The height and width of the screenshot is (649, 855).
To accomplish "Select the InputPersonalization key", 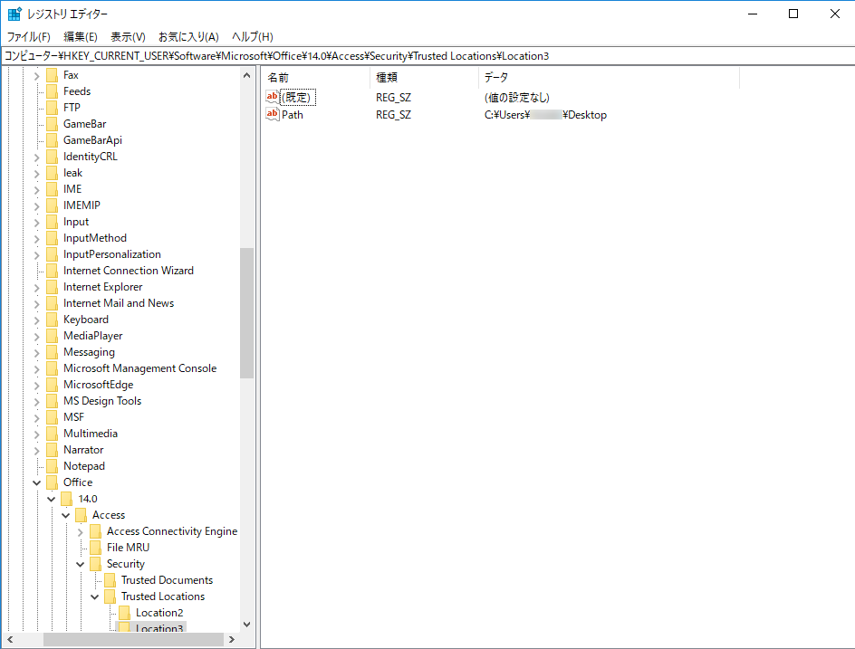I will tap(111, 254).
